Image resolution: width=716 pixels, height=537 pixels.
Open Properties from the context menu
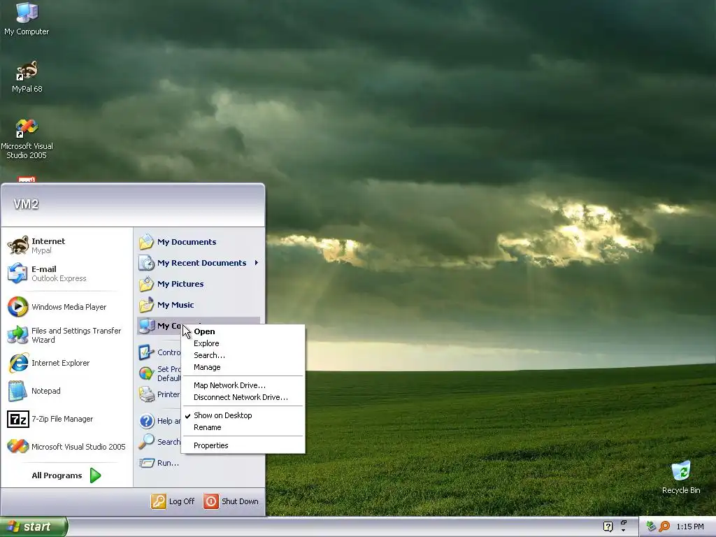click(x=243, y=445)
